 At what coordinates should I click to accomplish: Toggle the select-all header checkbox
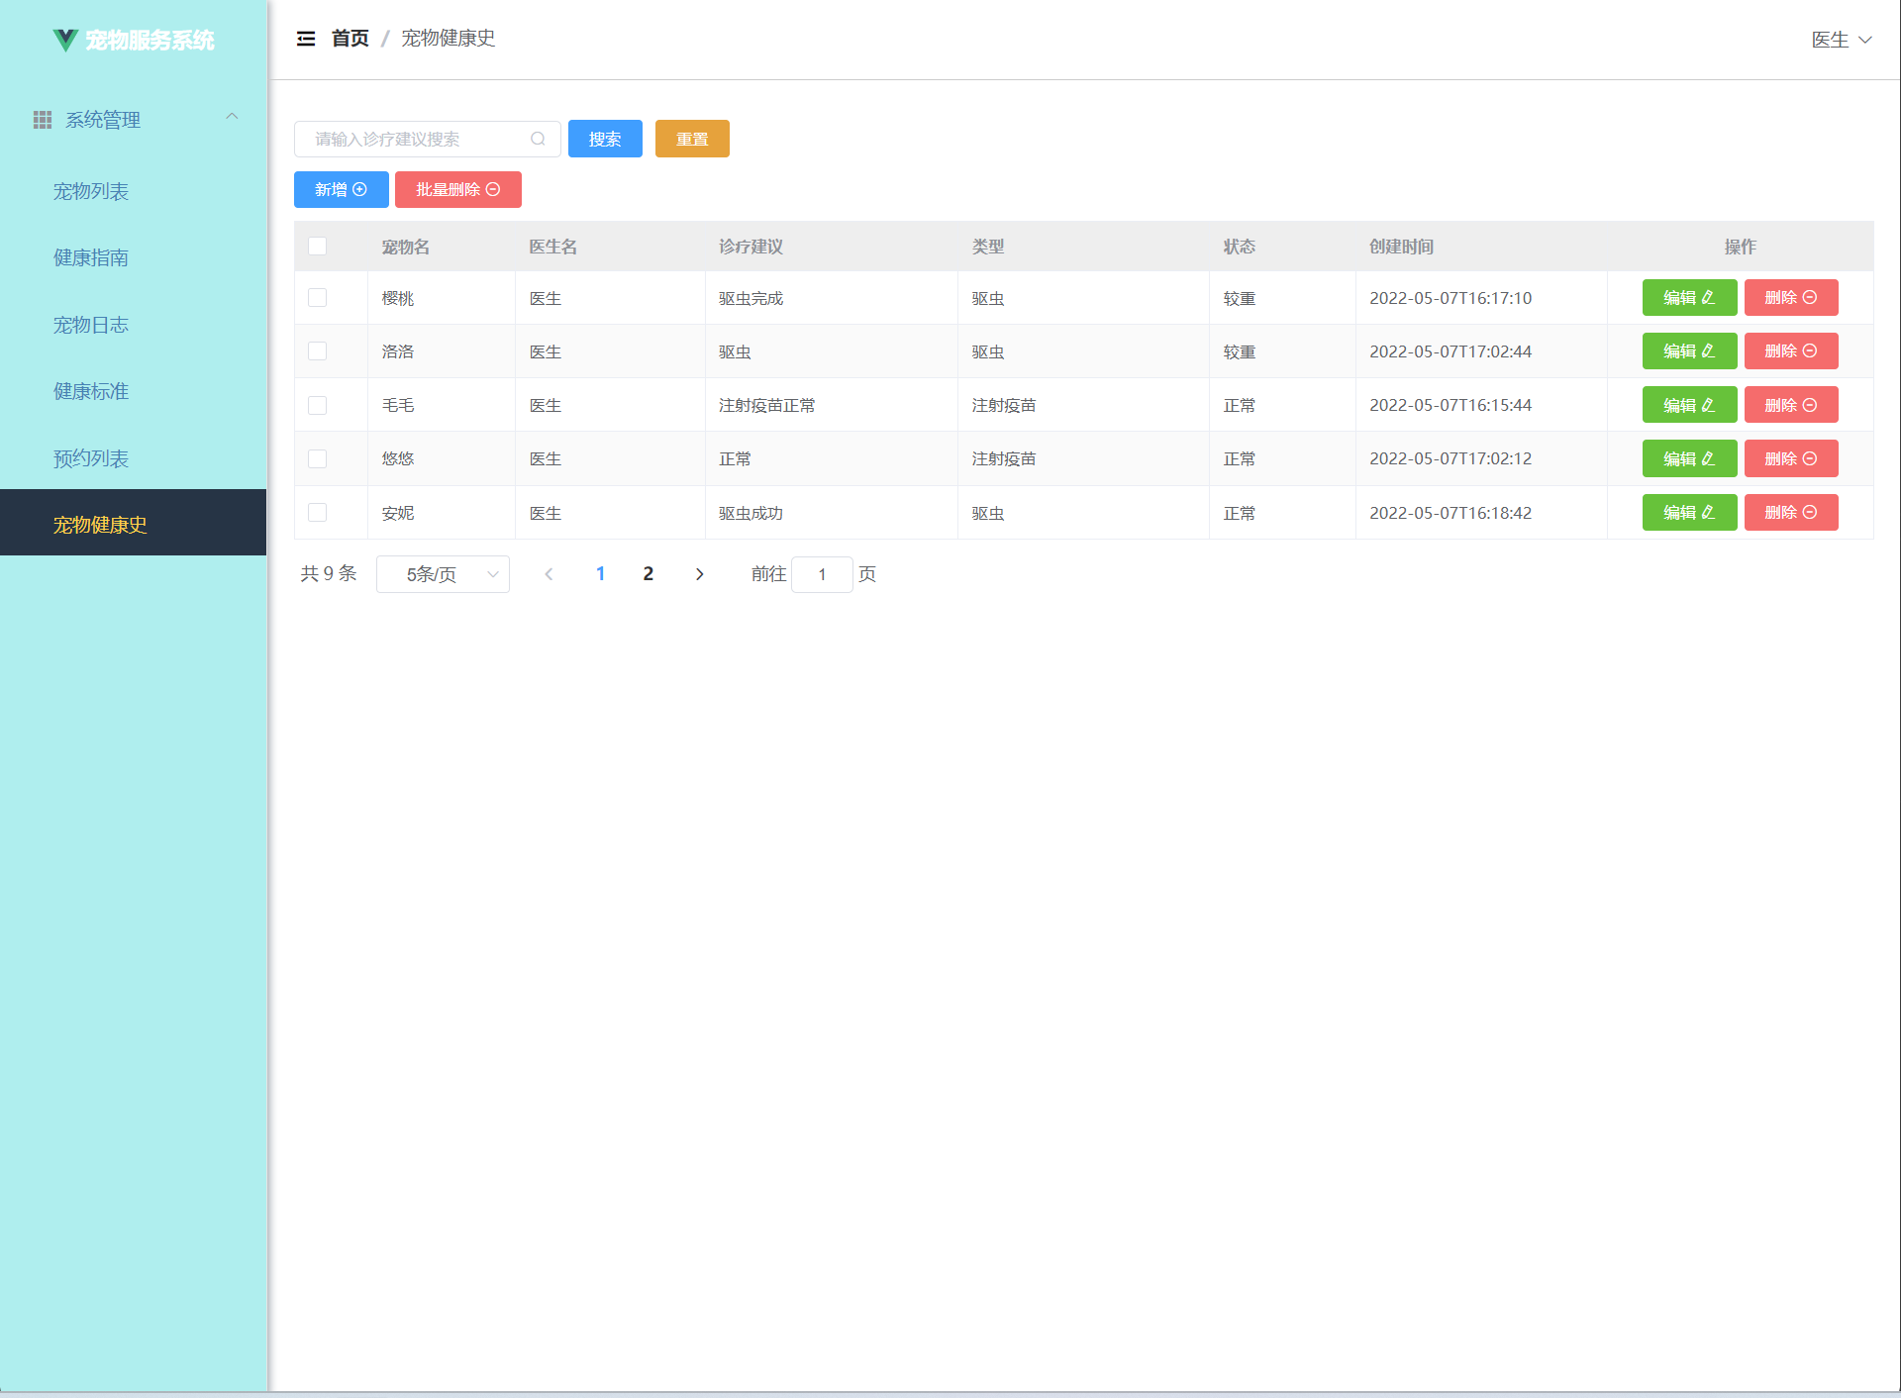pos(317,247)
